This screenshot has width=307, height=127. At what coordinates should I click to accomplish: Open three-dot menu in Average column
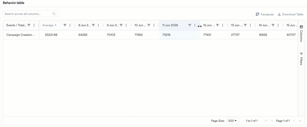click(70, 25)
